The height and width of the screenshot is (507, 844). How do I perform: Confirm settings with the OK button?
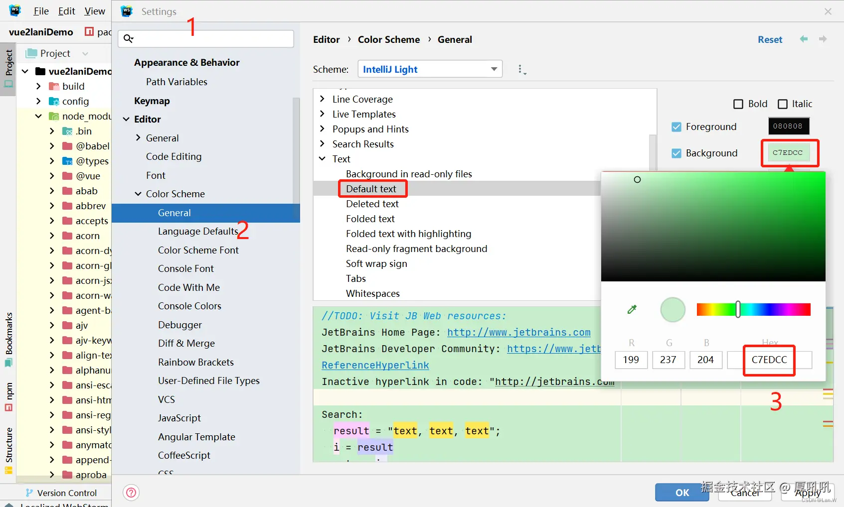coord(682,493)
